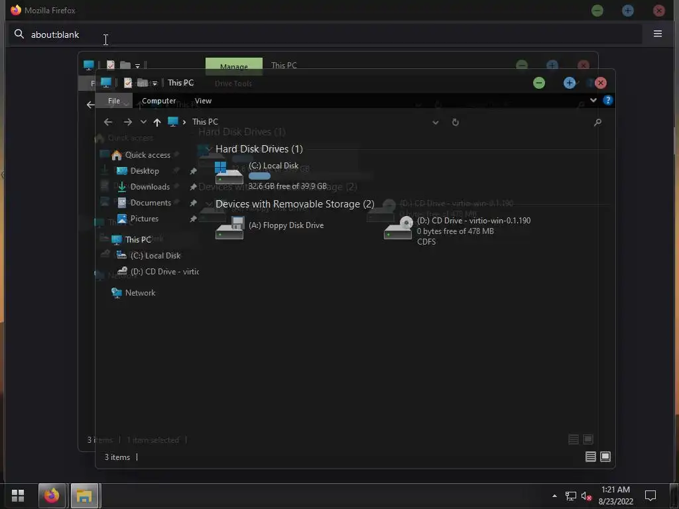Select the (A:) Floppy Disk Drive icon
The height and width of the screenshot is (509, 679).
pyautogui.click(x=229, y=228)
